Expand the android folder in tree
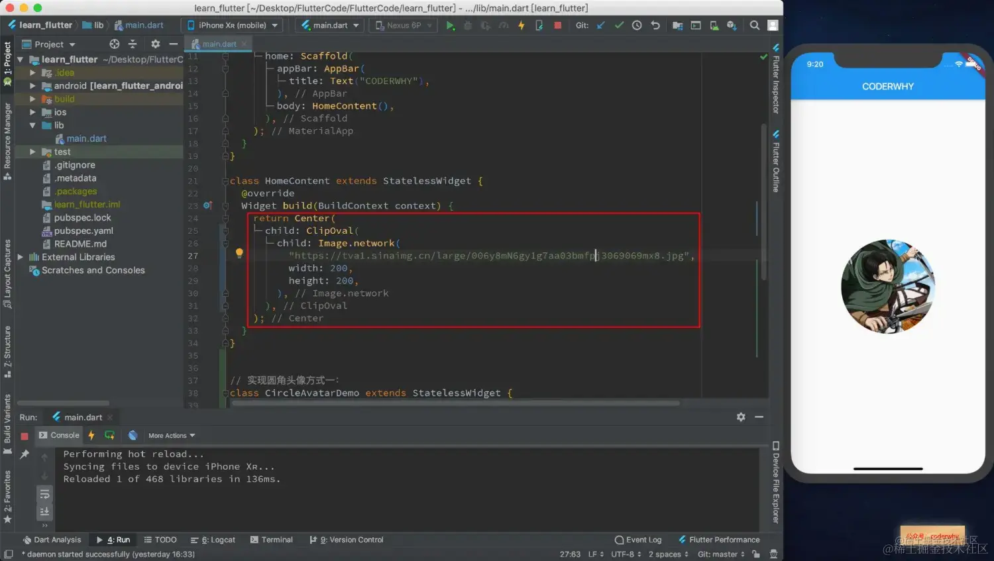The image size is (994, 561). (x=32, y=86)
